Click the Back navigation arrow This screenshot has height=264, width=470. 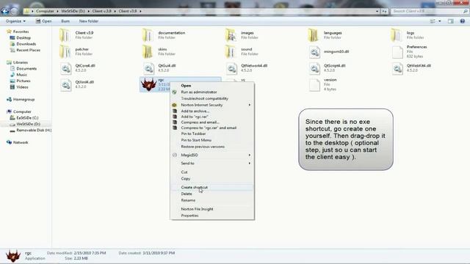coord(5,11)
